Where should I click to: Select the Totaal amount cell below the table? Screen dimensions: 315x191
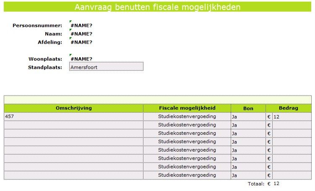click(x=292, y=183)
